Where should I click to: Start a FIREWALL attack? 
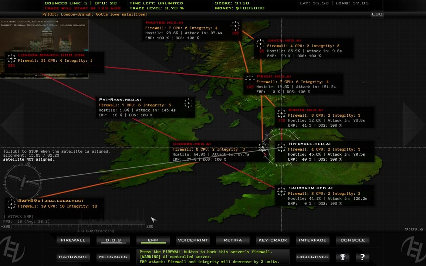73,240
